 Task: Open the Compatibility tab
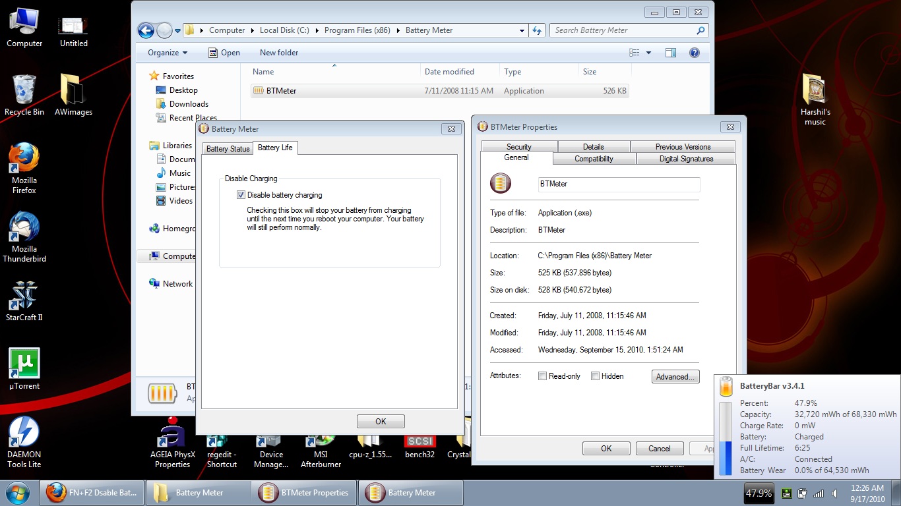tap(594, 159)
